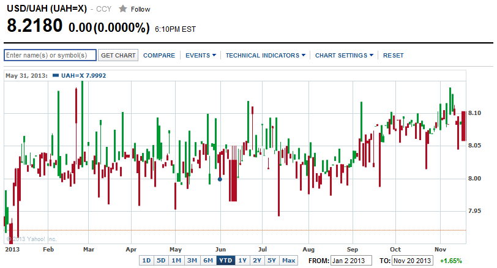
Task: Switch to the 3M range
Action: pyautogui.click(x=192, y=261)
